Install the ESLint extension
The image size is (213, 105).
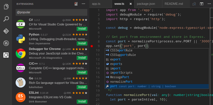(82, 102)
